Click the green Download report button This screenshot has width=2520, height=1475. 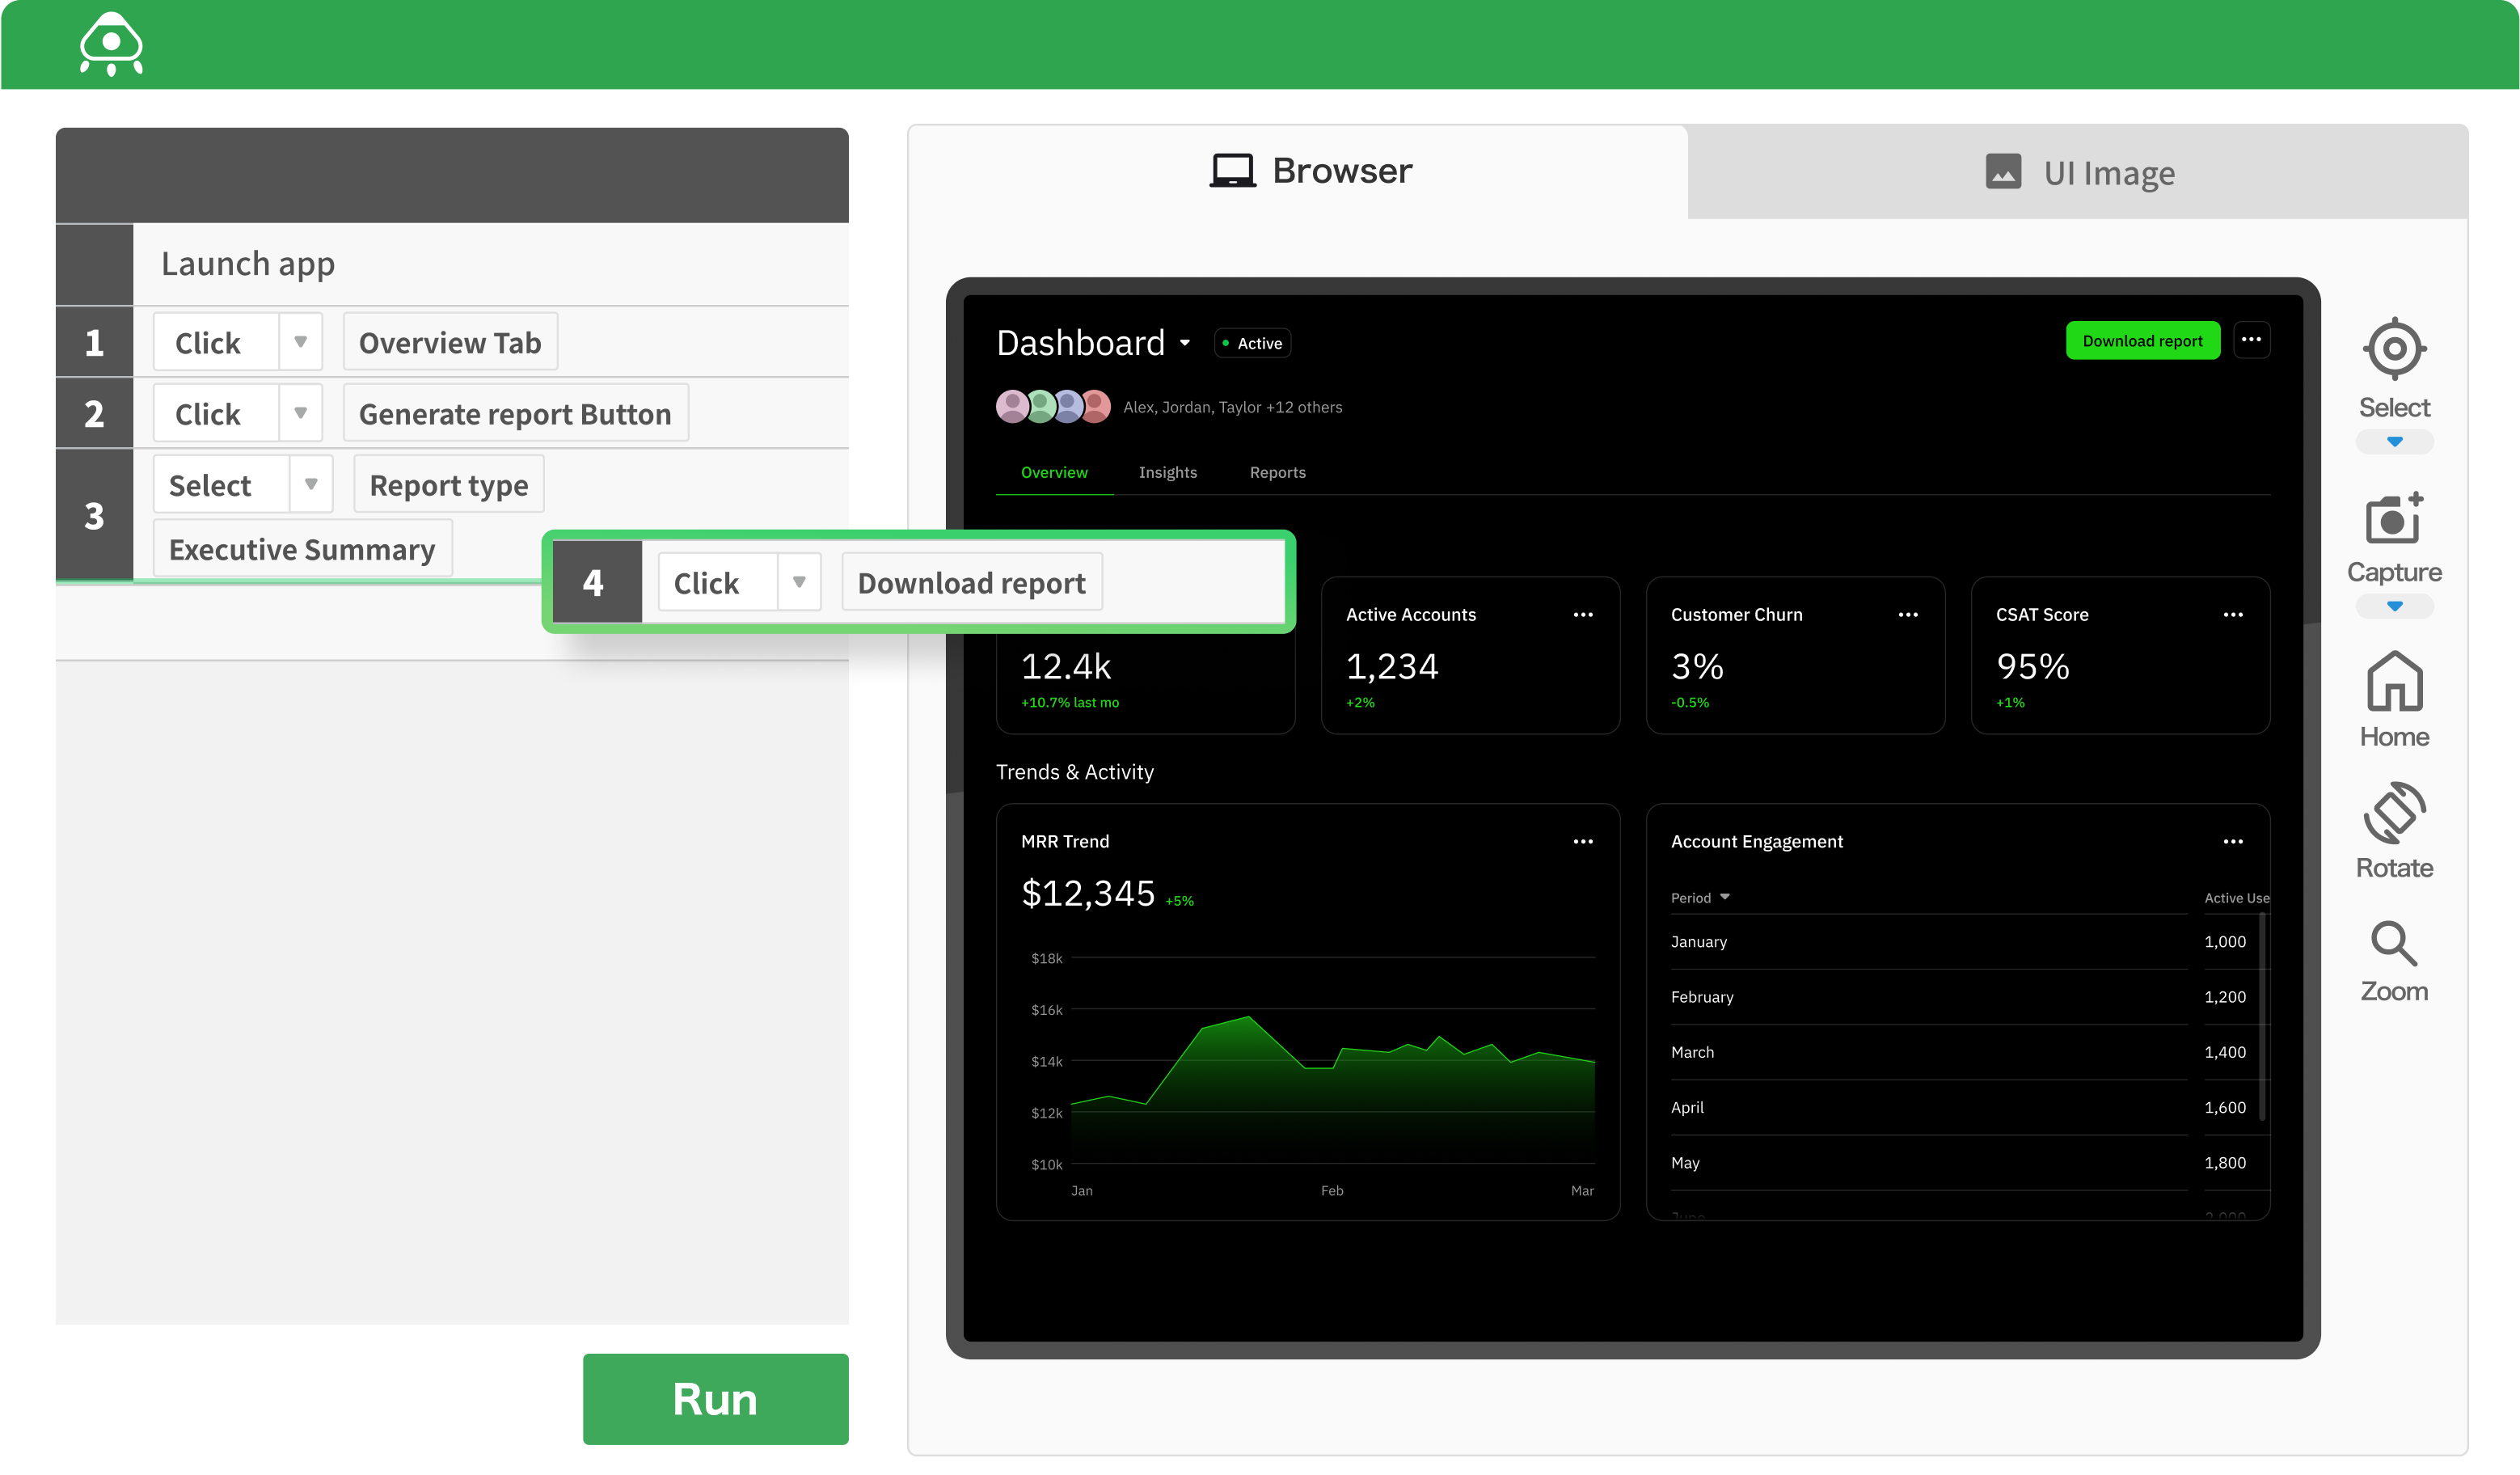click(x=2142, y=341)
